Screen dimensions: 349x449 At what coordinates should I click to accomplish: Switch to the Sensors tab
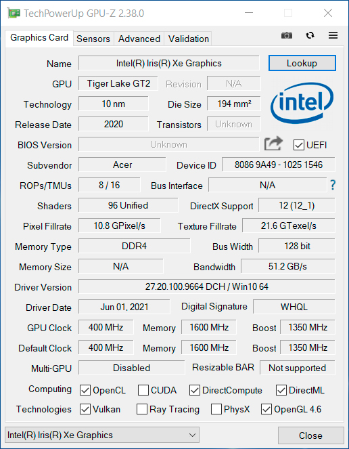[93, 39]
